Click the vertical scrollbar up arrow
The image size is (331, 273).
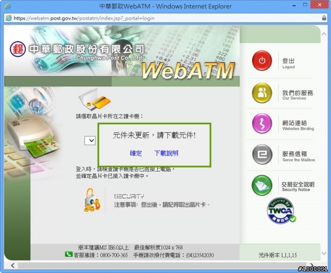324,34
